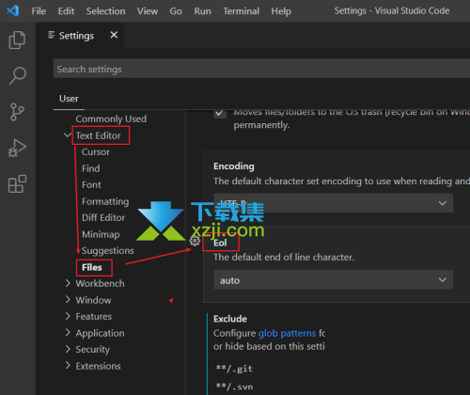Select Cursor under Text Editor

pyautogui.click(x=96, y=151)
